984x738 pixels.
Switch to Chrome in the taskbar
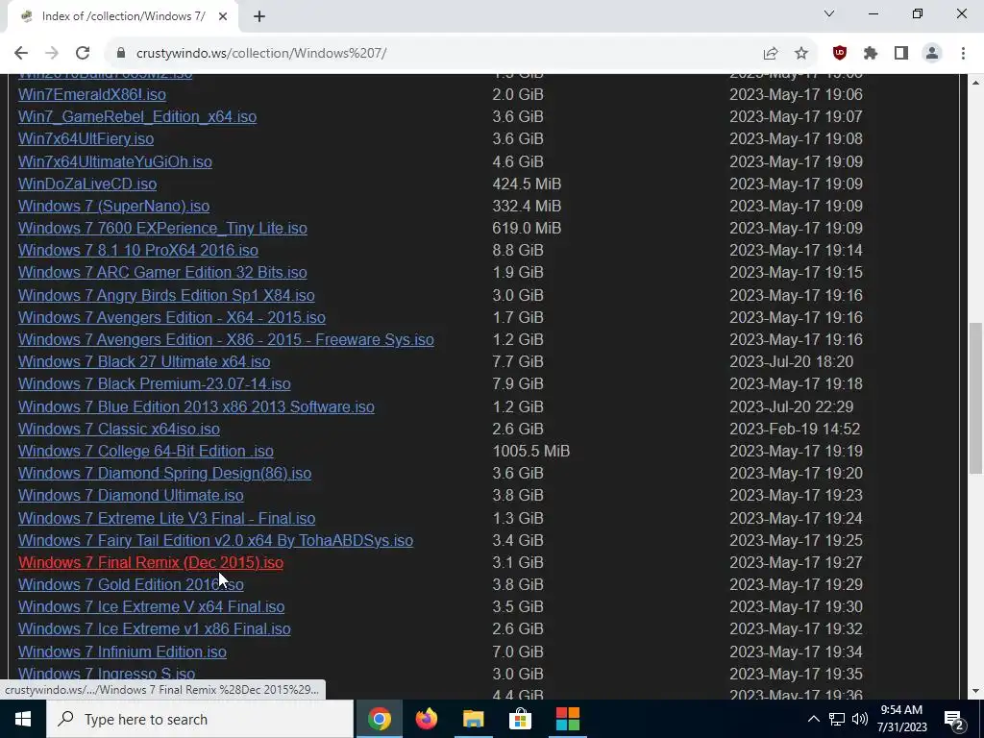(379, 719)
